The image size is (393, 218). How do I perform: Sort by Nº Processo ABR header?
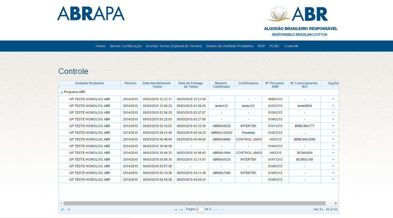pyautogui.click(x=275, y=85)
